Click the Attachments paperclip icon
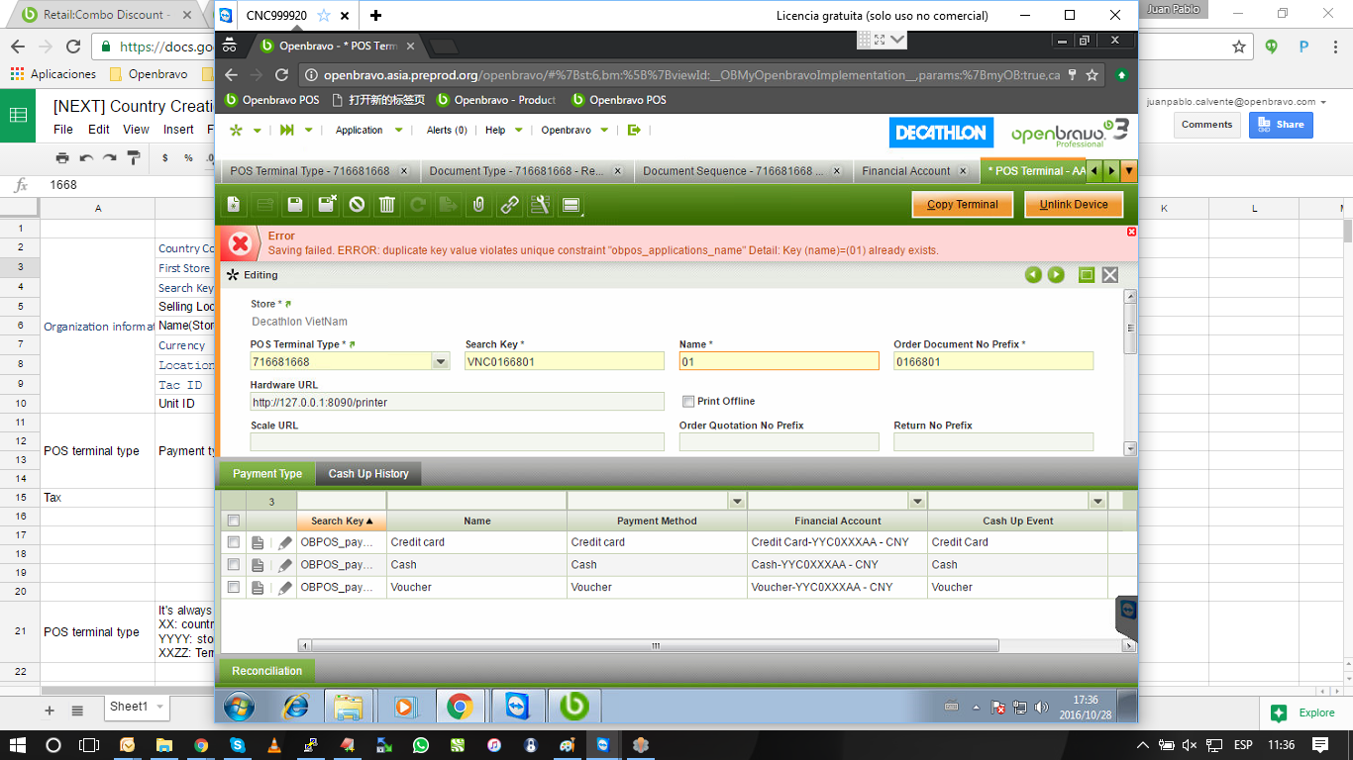The height and width of the screenshot is (760, 1353). coord(478,205)
